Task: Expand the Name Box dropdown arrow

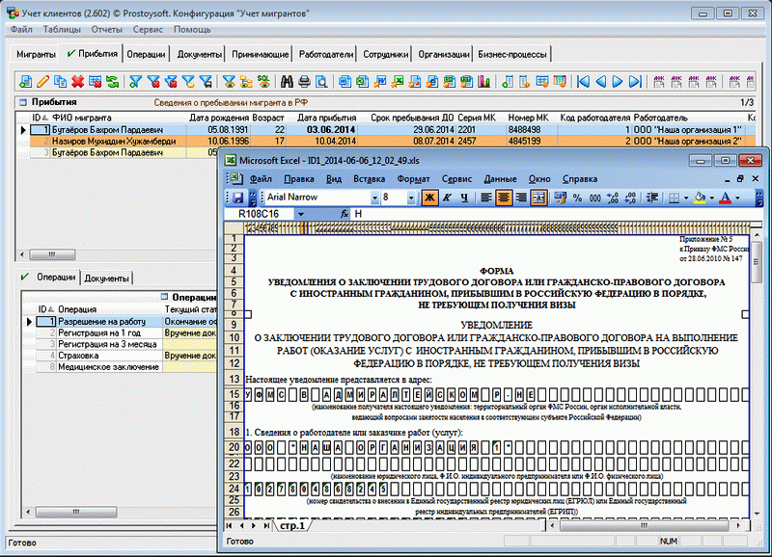Action: (x=301, y=213)
